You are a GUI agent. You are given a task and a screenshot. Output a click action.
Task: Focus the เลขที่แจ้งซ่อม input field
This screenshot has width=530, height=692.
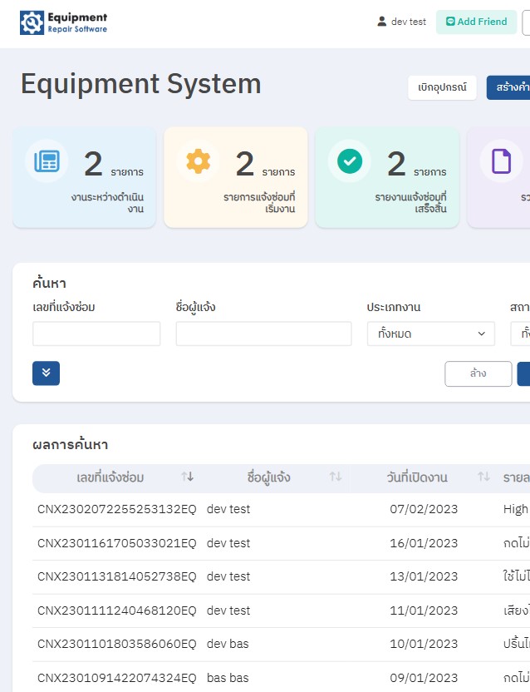[x=96, y=334]
